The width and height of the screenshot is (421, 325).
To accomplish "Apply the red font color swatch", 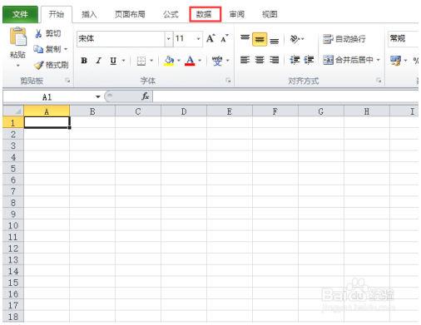I will 190,61.
